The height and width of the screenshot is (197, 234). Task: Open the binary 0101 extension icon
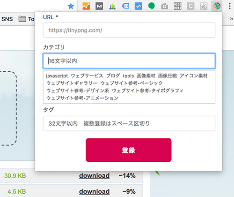point(177,6)
